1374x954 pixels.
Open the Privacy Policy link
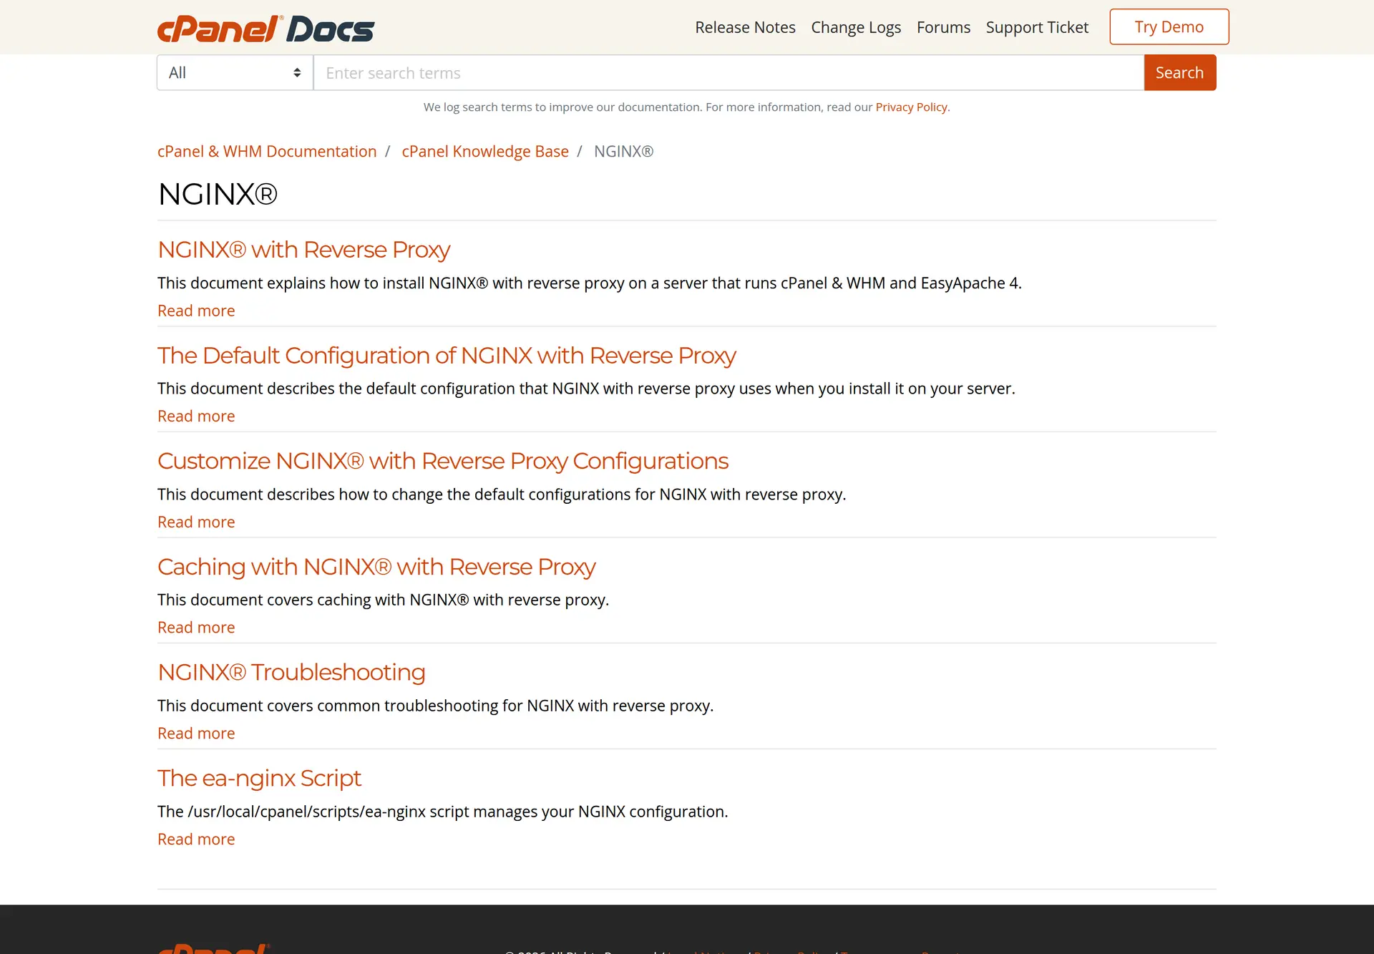pyautogui.click(x=911, y=107)
